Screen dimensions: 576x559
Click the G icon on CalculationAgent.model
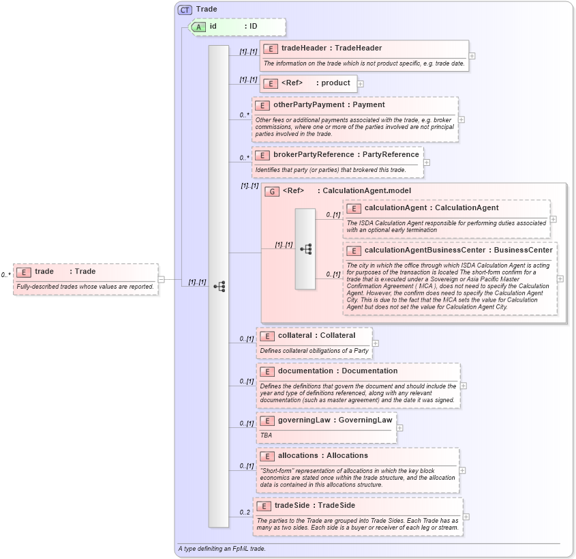(x=271, y=190)
